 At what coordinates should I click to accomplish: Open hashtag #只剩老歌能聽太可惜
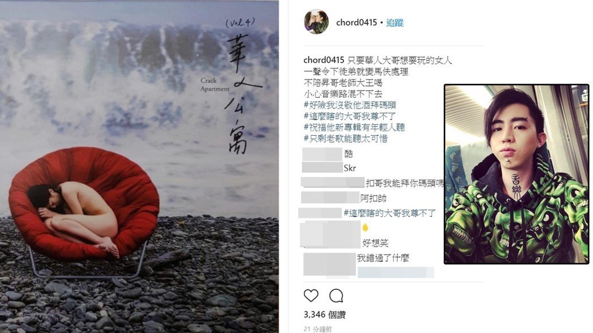346,139
